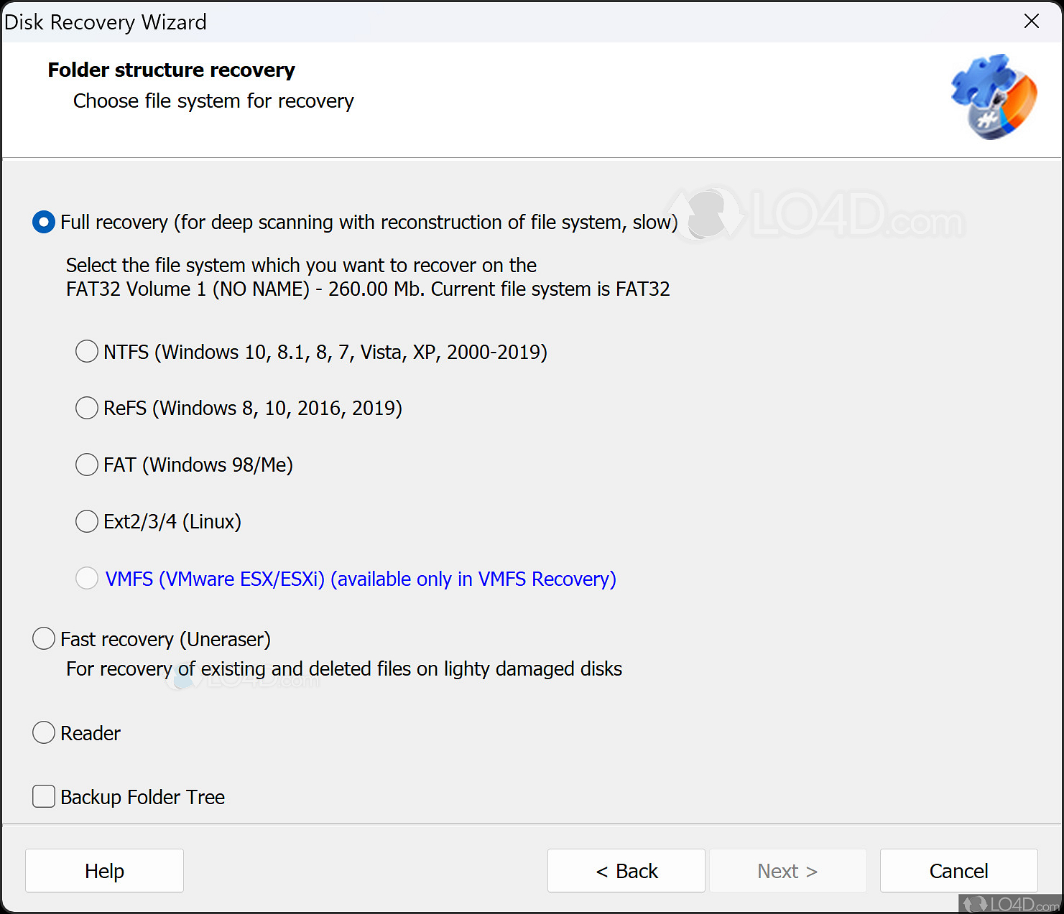
Task: Click the disabled Next button
Action: pos(787,870)
